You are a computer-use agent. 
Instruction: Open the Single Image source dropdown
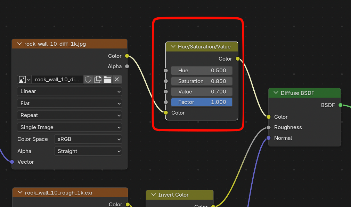[x=70, y=127]
